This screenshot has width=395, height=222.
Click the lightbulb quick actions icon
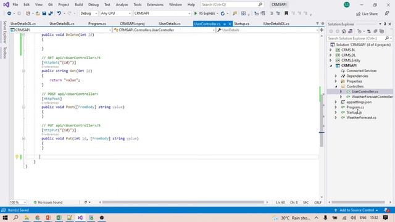[x=17, y=157]
